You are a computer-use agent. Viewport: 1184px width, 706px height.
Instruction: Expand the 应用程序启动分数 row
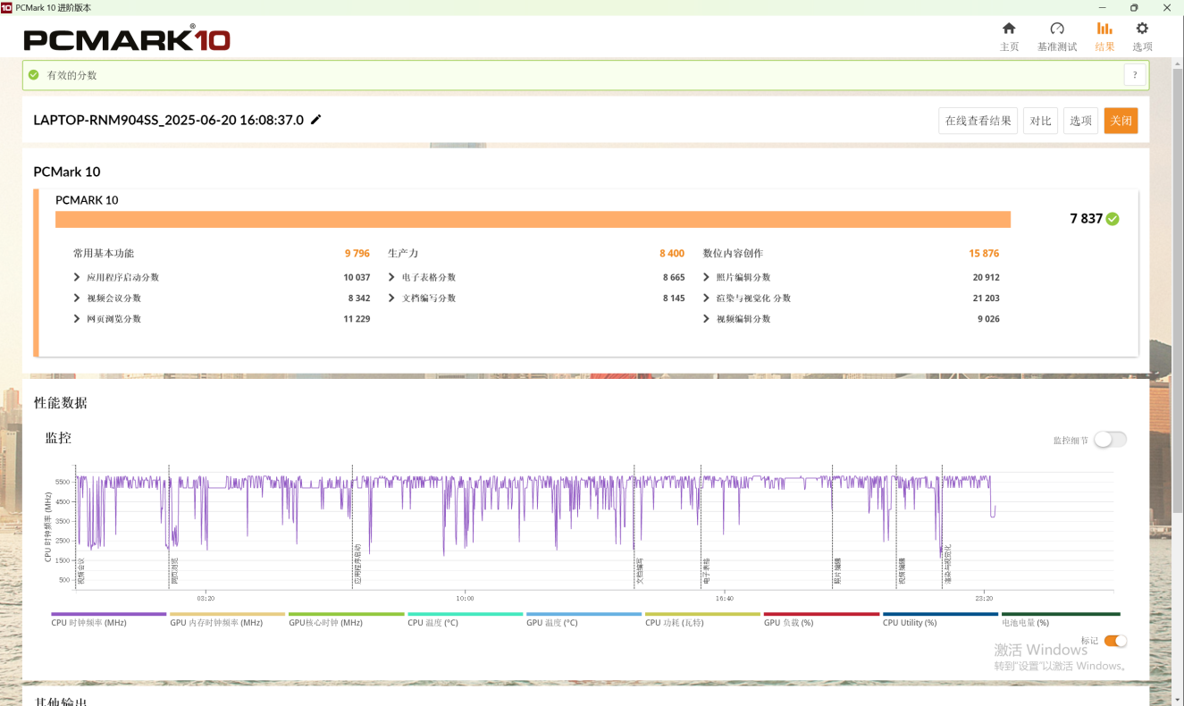point(77,278)
